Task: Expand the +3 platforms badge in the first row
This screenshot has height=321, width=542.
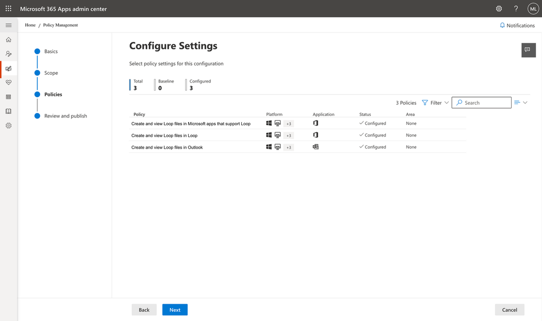Action: [288, 123]
